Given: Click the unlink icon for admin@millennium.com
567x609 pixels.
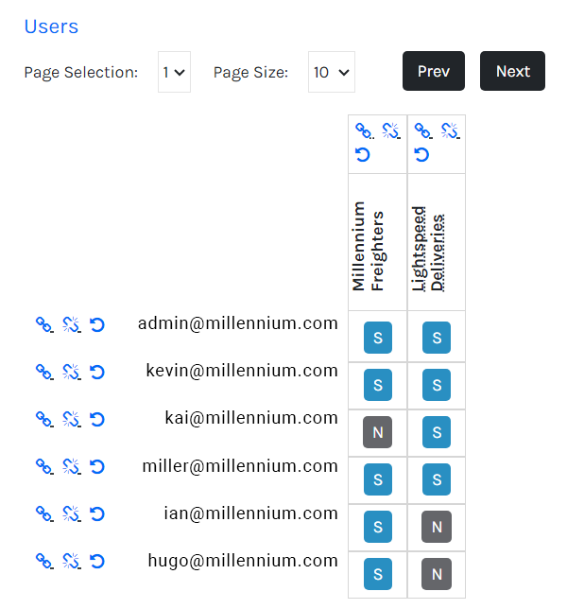Looking at the screenshot, I should (72, 324).
